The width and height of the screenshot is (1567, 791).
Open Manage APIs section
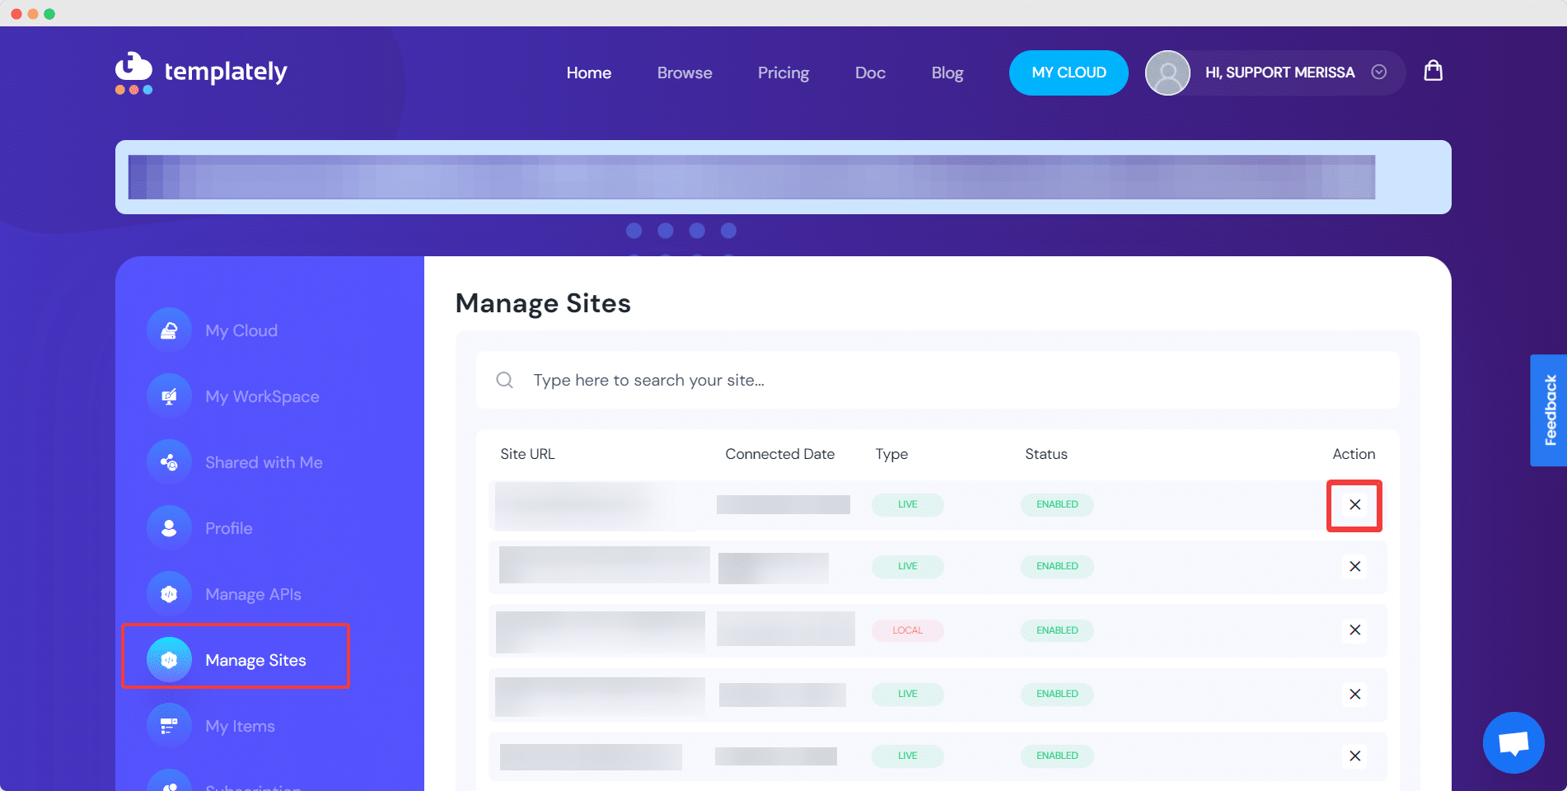[x=253, y=594]
